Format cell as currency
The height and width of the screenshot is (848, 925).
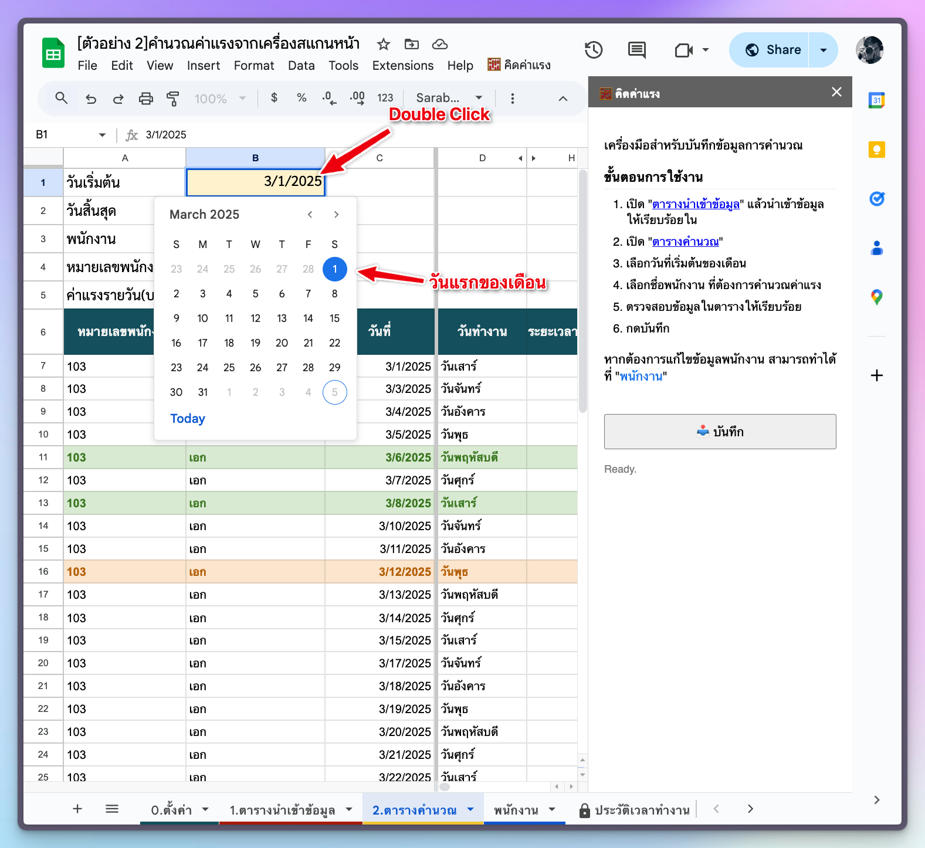click(274, 98)
